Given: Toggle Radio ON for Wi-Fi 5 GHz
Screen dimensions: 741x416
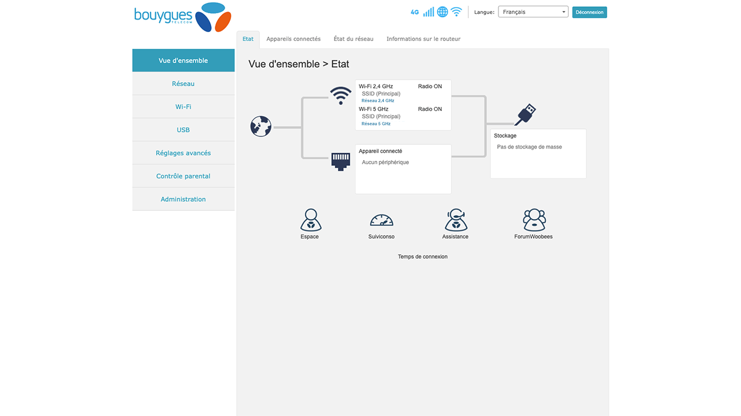Looking at the screenshot, I should 430,109.
